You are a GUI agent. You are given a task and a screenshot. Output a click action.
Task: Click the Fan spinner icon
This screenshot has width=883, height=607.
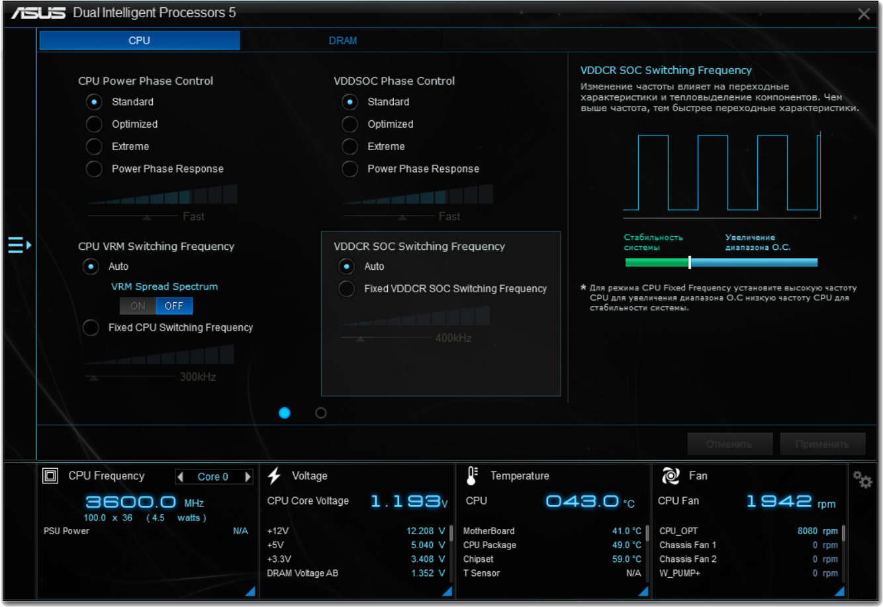(x=671, y=475)
